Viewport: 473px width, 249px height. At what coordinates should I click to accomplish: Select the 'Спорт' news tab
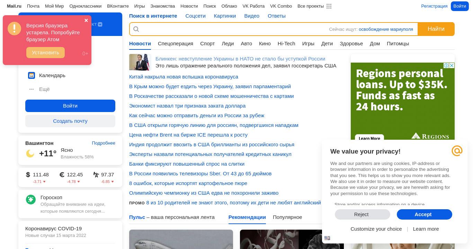[207, 44]
